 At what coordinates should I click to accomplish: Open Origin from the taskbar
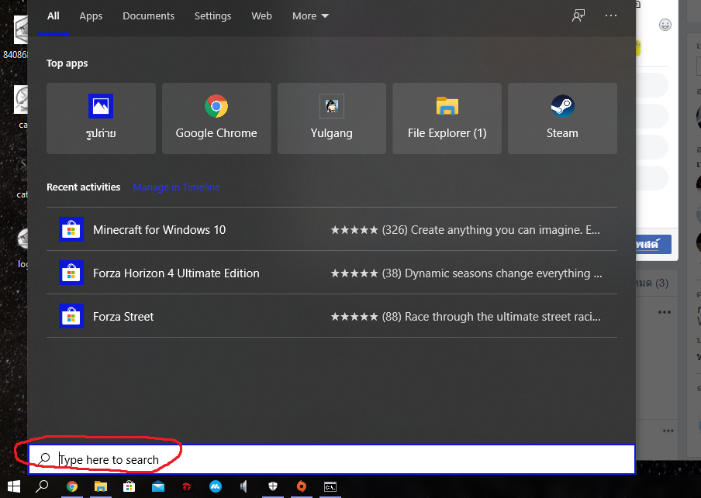(302, 486)
